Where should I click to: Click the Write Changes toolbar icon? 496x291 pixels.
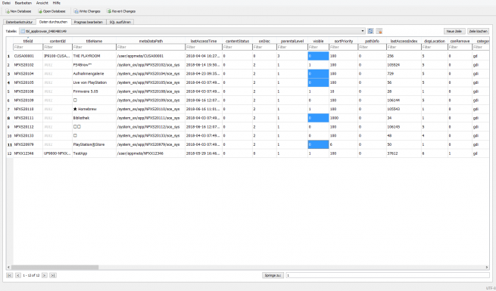[x=76, y=11]
